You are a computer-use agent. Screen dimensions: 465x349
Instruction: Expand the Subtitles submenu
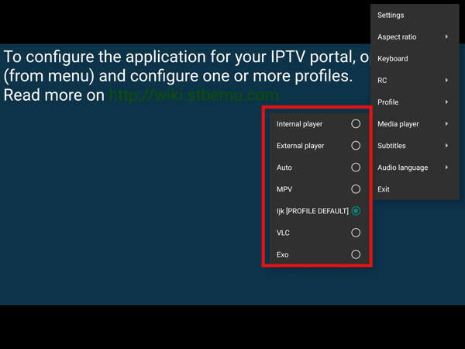click(x=391, y=146)
